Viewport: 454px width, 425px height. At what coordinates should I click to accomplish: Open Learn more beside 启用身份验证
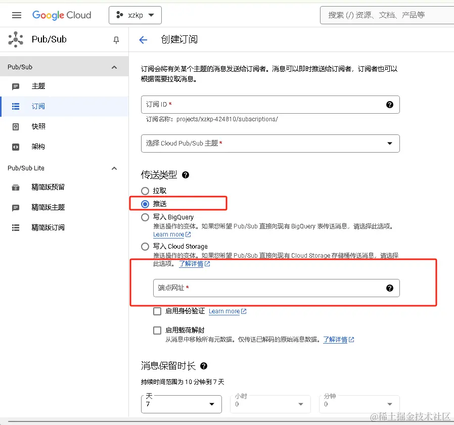pos(228,311)
